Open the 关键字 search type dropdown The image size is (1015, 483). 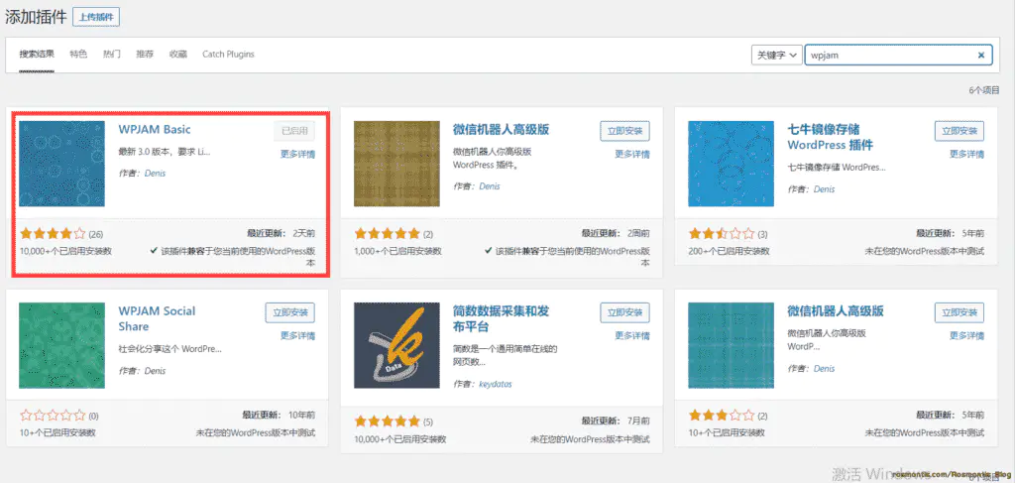click(x=777, y=55)
